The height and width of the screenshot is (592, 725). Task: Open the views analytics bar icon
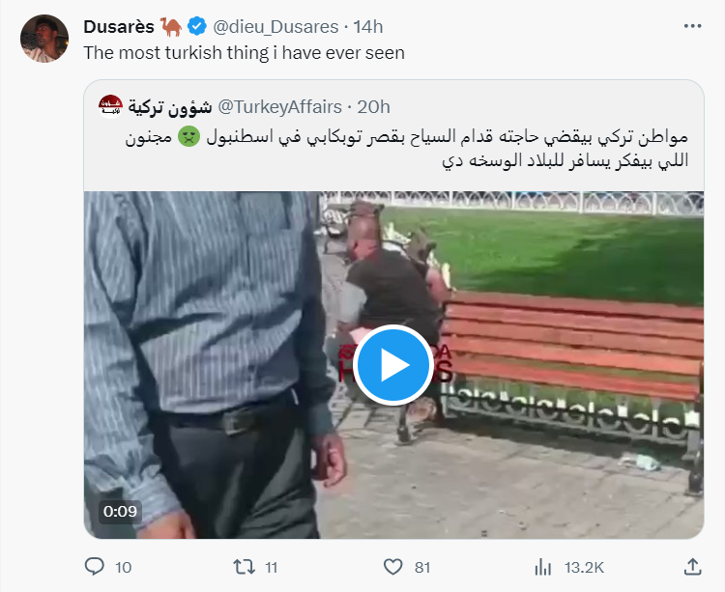point(543,567)
